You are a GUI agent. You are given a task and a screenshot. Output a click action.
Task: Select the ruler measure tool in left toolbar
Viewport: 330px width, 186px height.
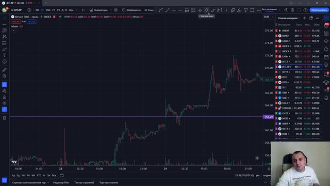click(5, 70)
